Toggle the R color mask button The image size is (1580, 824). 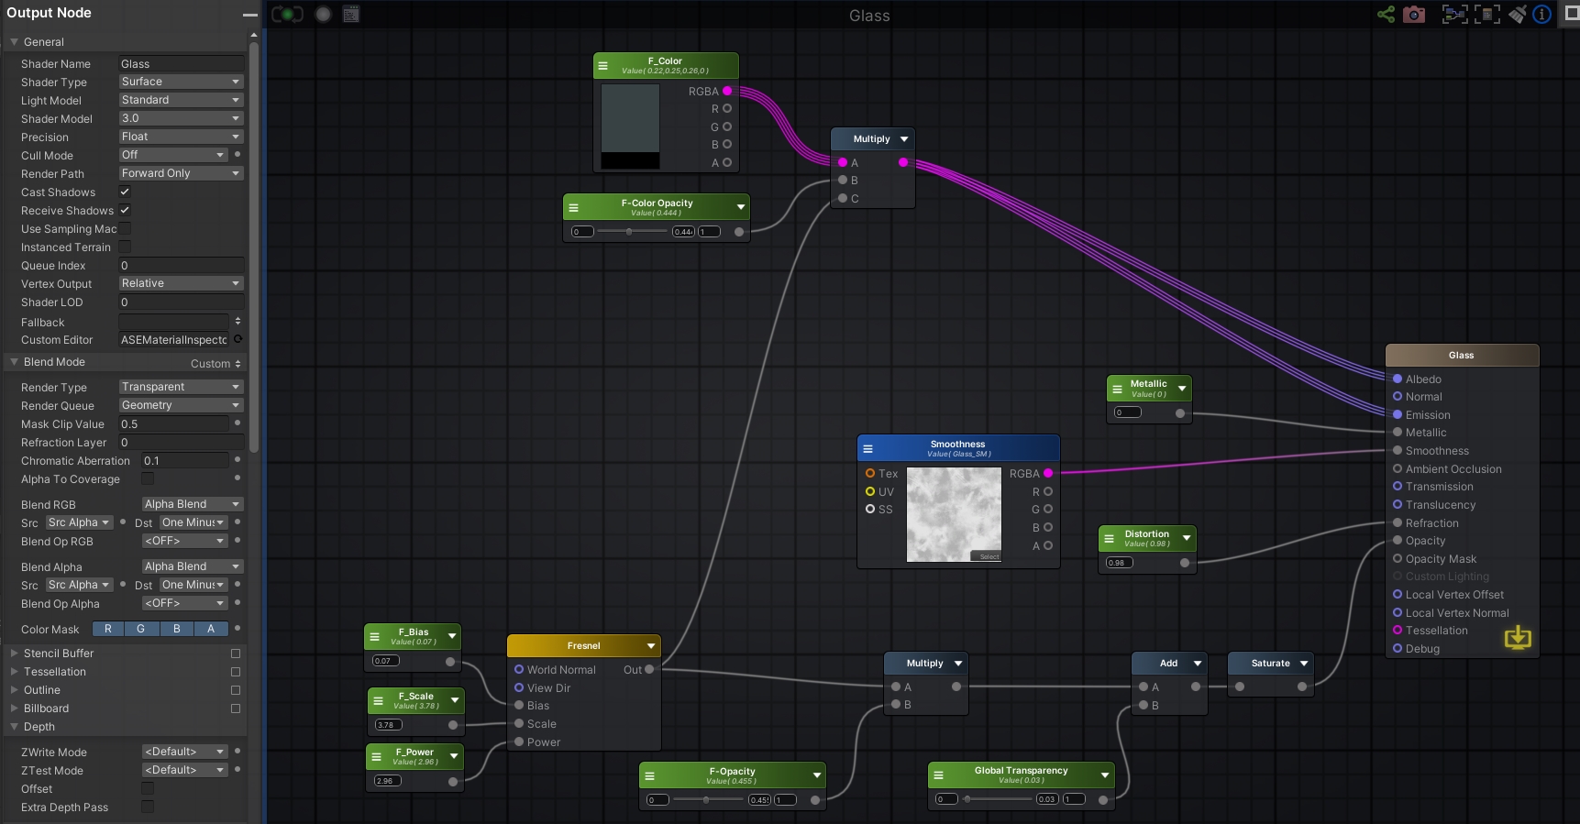[x=108, y=629]
